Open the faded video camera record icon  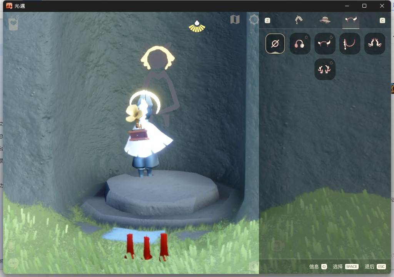click(277, 245)
